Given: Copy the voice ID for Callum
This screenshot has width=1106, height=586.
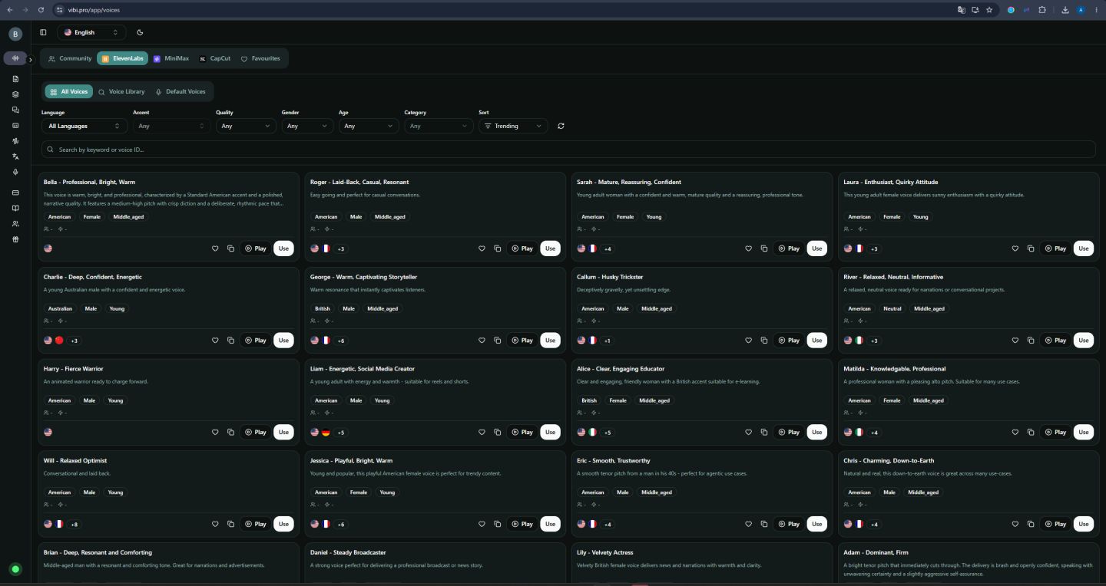Looking at the screenshot, I should pyautogui.click(x=763, y=341).
